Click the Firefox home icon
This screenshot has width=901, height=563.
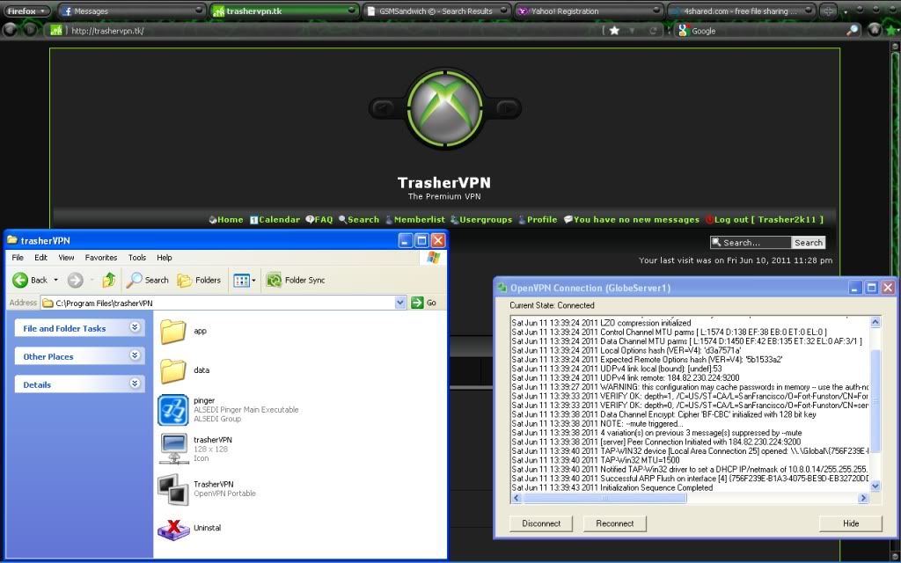coord(875,30)
